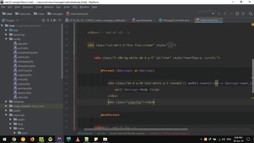Click the Stop square icon in toolbar
The height and width of the screenshot is (143, 254).
(x=243, y=14)
